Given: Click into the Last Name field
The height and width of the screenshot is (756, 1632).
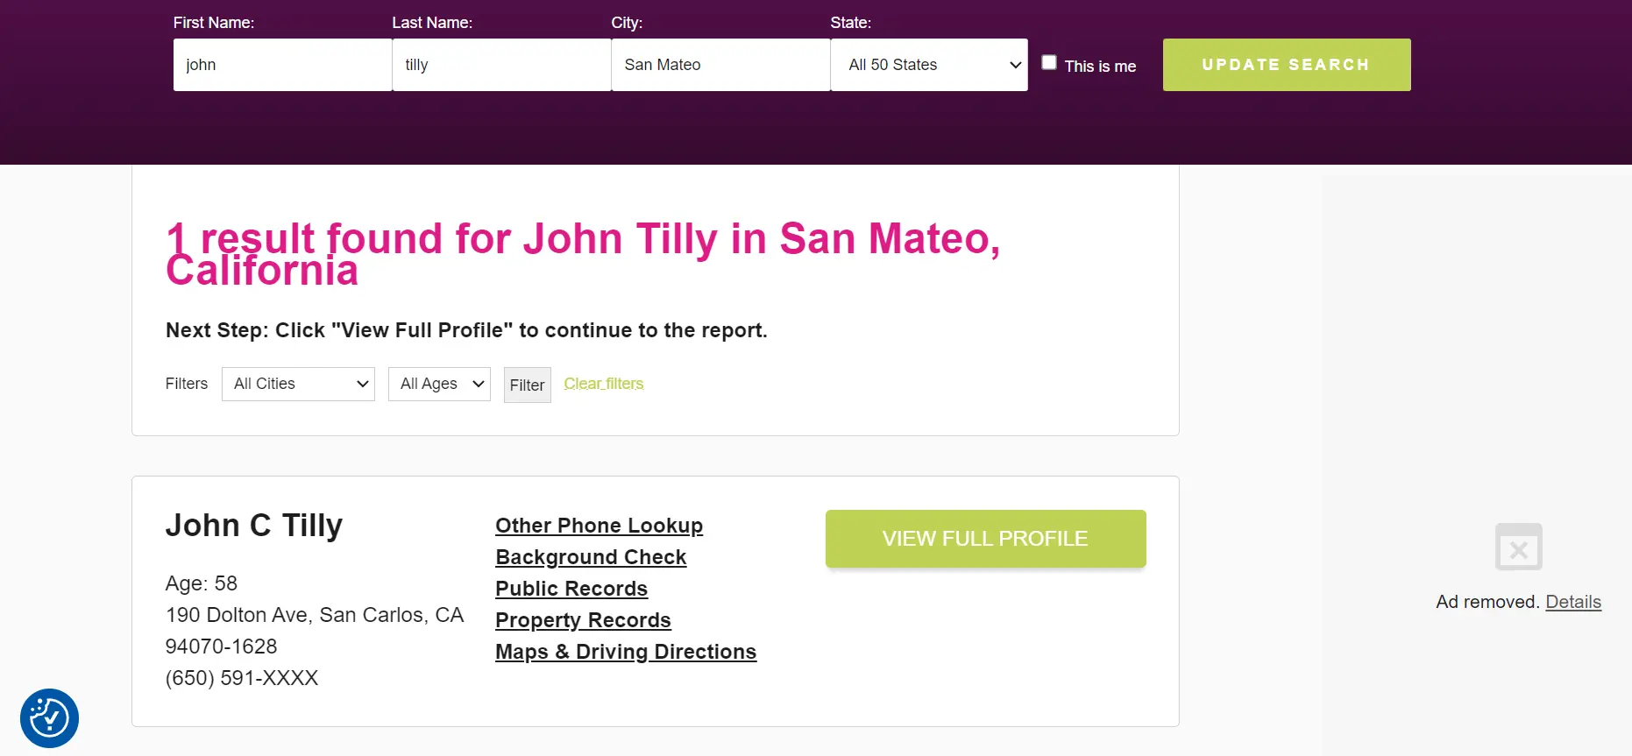Looking at the screenshot, I should click(501, 65).
